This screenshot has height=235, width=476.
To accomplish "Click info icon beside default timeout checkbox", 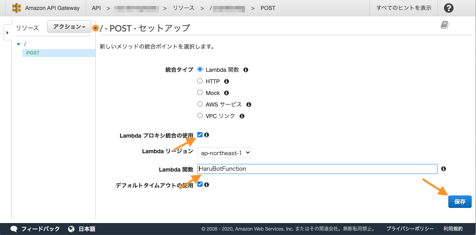I will click(x=207, y=184).
